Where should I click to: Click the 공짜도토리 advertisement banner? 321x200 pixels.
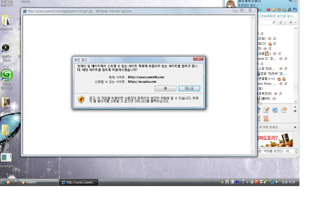coord(275,139)
